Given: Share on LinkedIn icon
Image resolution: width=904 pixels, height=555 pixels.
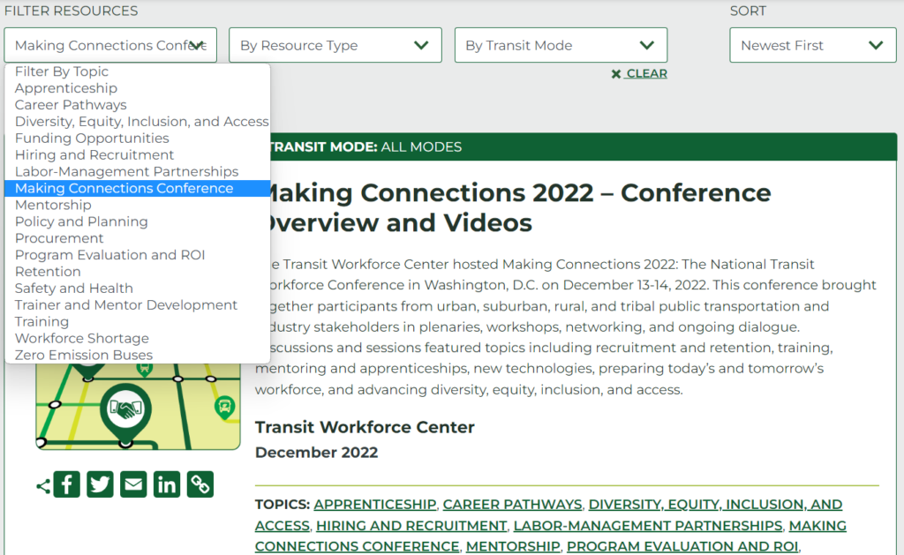Looking at the screenshot, I should [x=167, y=484].
